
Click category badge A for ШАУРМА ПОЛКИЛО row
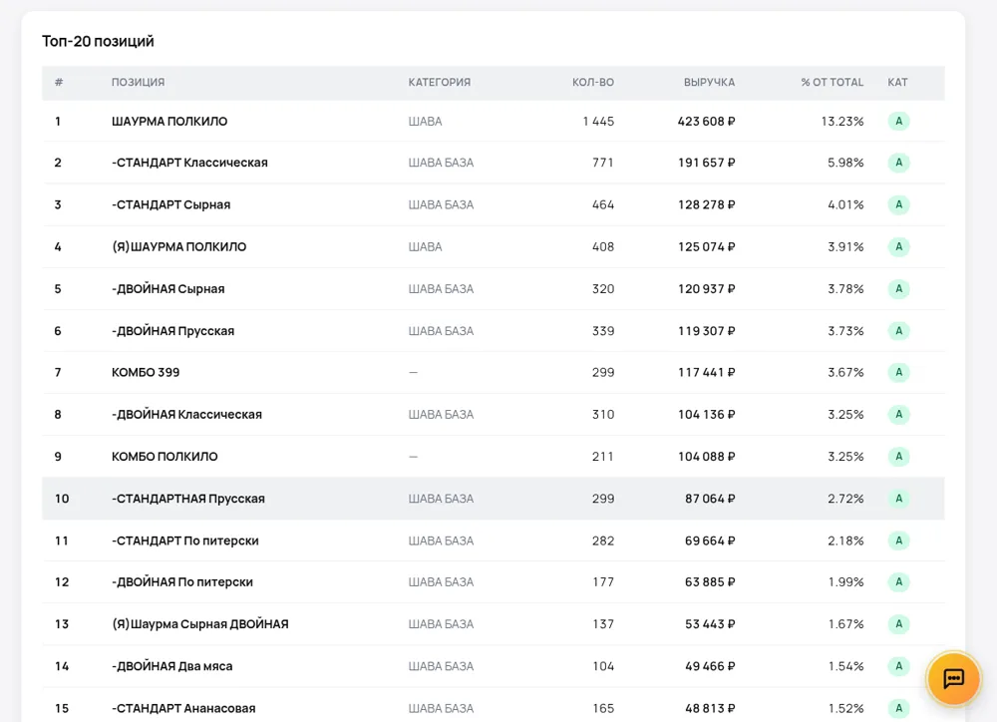click(898, 121)
